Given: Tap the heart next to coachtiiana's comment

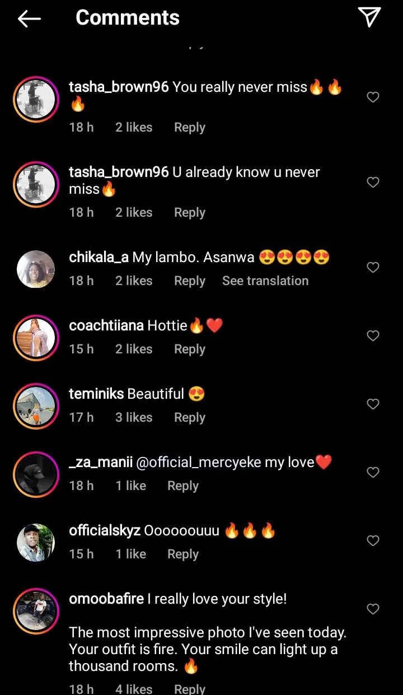Looking at the screenshot, I should click(373, 336).
